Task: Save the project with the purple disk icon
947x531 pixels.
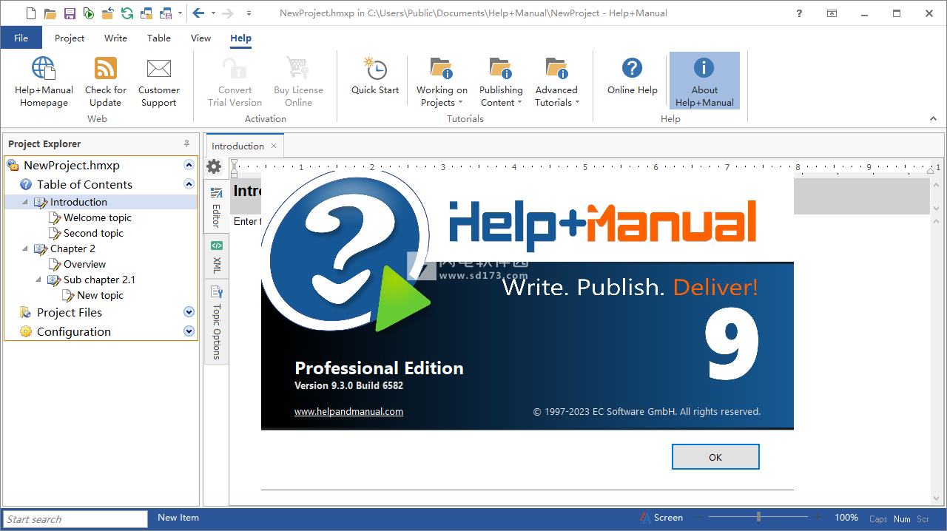Action: (x=70, y=13)
